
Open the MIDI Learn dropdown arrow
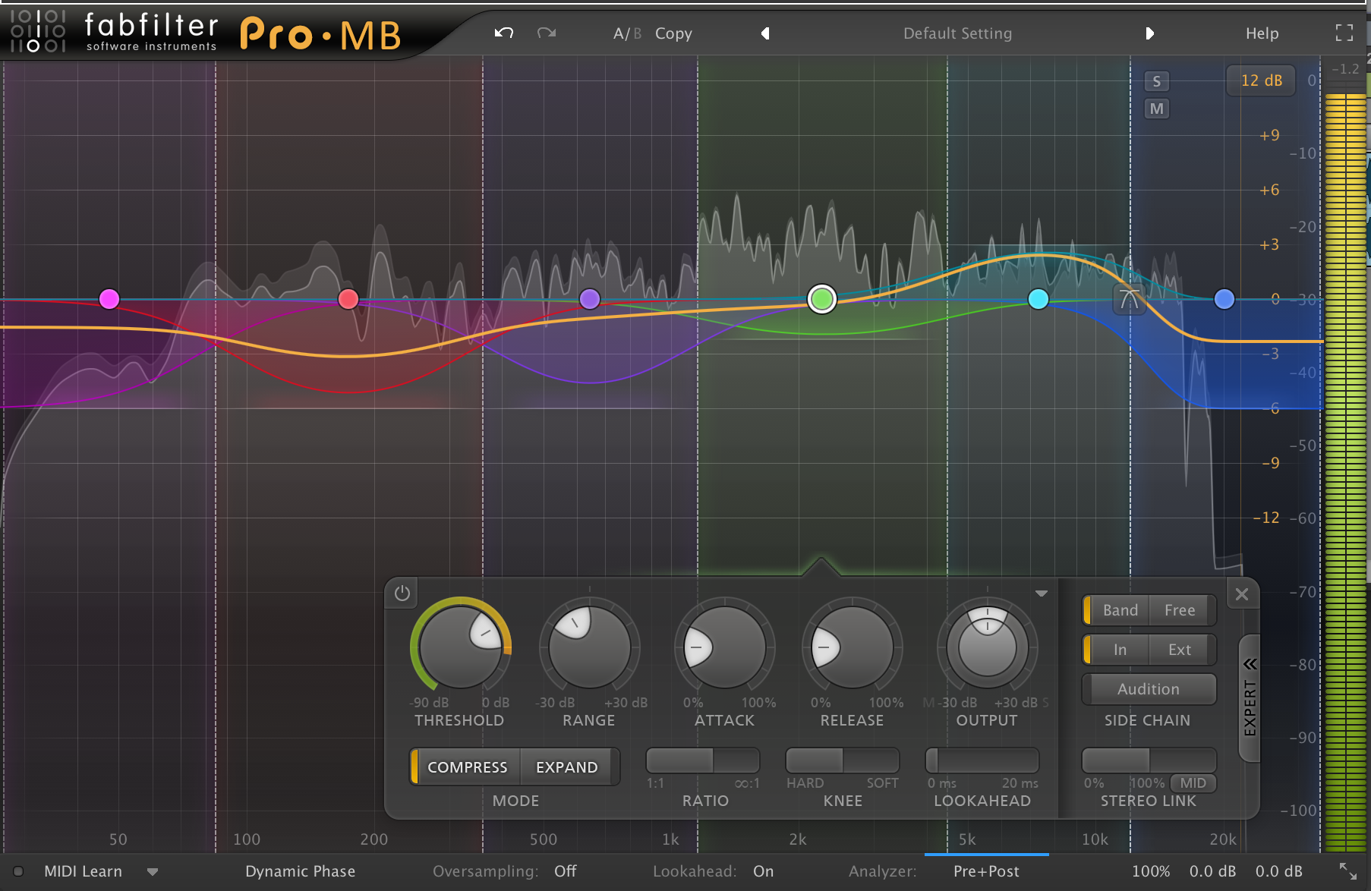tap(153, 872)
